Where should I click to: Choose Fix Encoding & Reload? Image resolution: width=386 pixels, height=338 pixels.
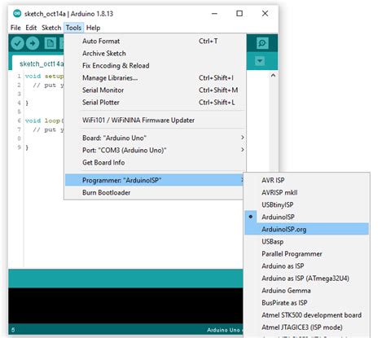point(156,65)
